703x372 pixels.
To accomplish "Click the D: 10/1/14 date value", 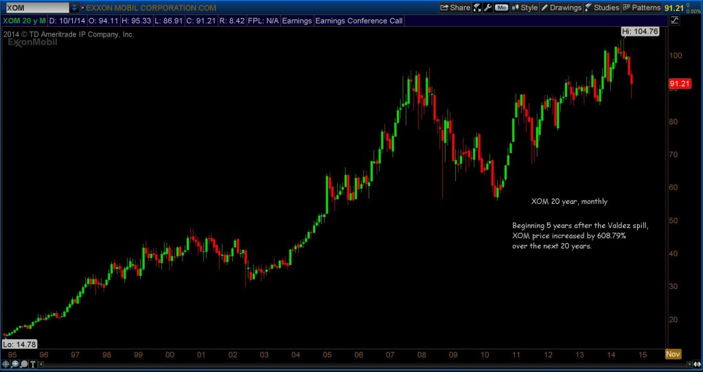I will pyautogui.click(x=66, y=21).
